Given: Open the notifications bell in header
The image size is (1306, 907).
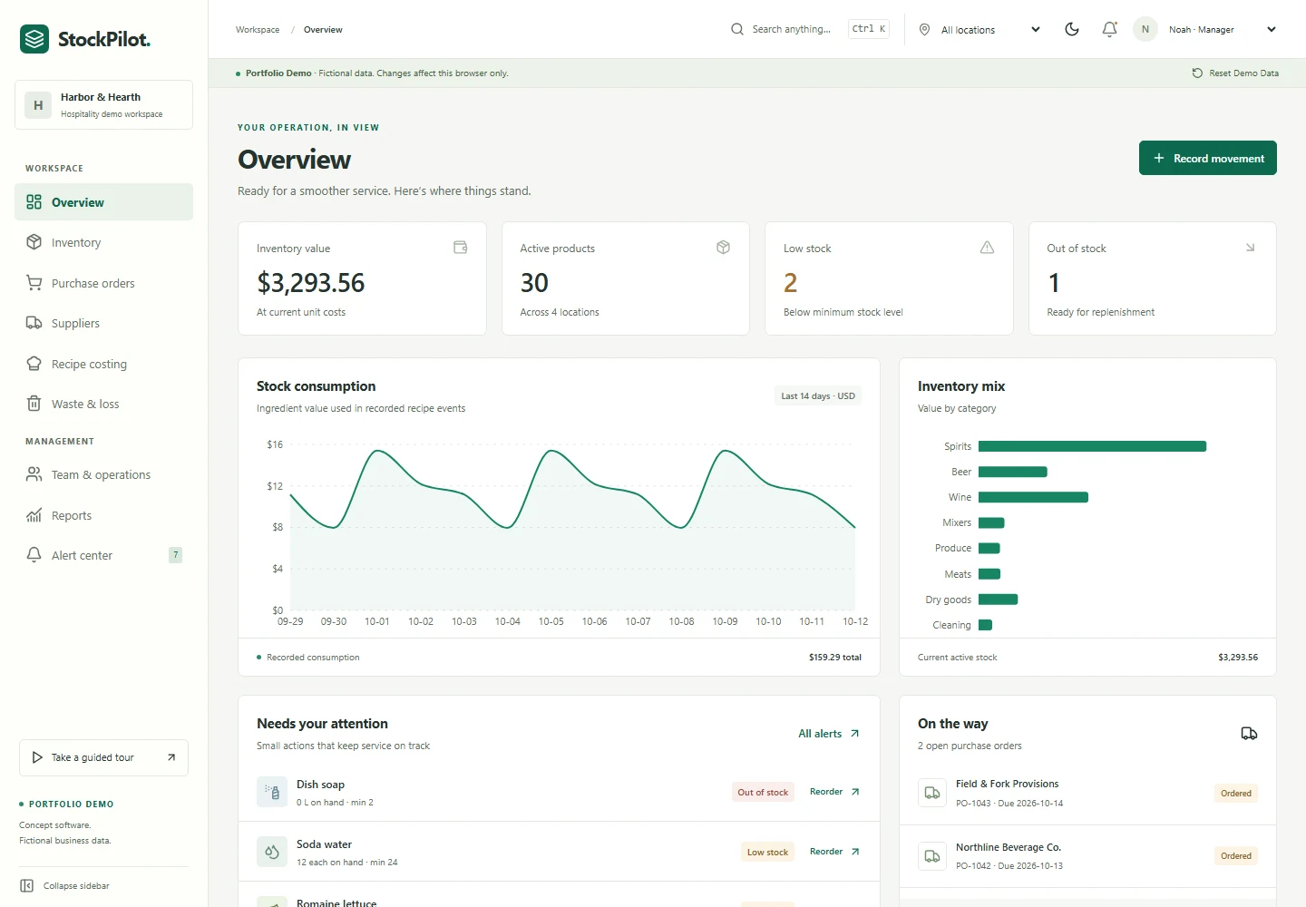Looking at the screenshot, I should pos(1109,29).
